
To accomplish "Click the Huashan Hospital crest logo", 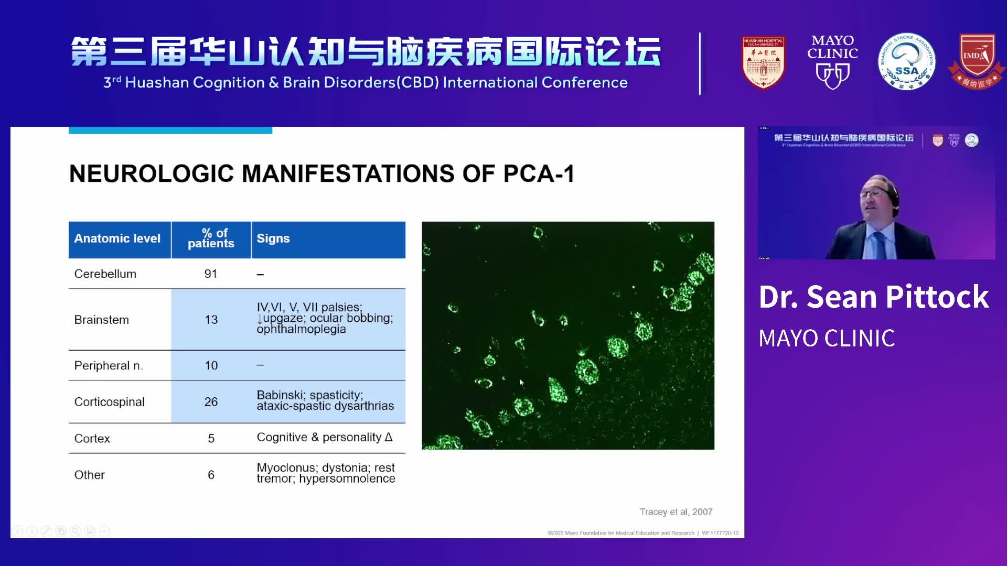I will [x=764, y=63].
